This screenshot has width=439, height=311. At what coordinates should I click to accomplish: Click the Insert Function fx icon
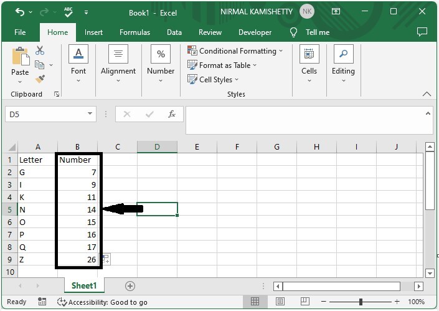click(172, 114)
